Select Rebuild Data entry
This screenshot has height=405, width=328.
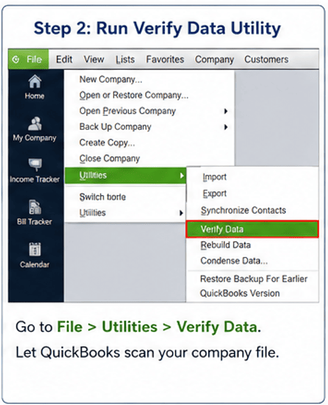pos(253,245)
